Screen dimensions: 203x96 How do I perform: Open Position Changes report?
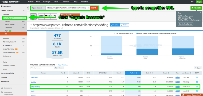10,24
